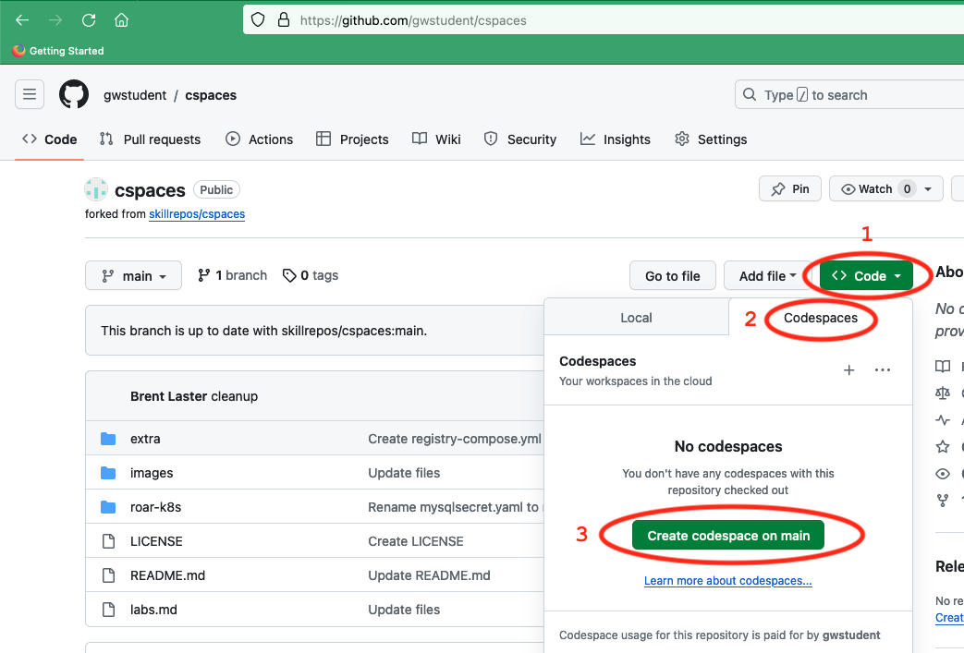This screenshot has height=653, width=964.
Task: Open the main branch selector dropdown
Action: [133, 275]
